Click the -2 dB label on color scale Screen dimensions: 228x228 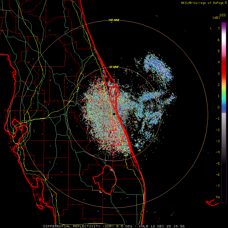[x=218, y=130]
